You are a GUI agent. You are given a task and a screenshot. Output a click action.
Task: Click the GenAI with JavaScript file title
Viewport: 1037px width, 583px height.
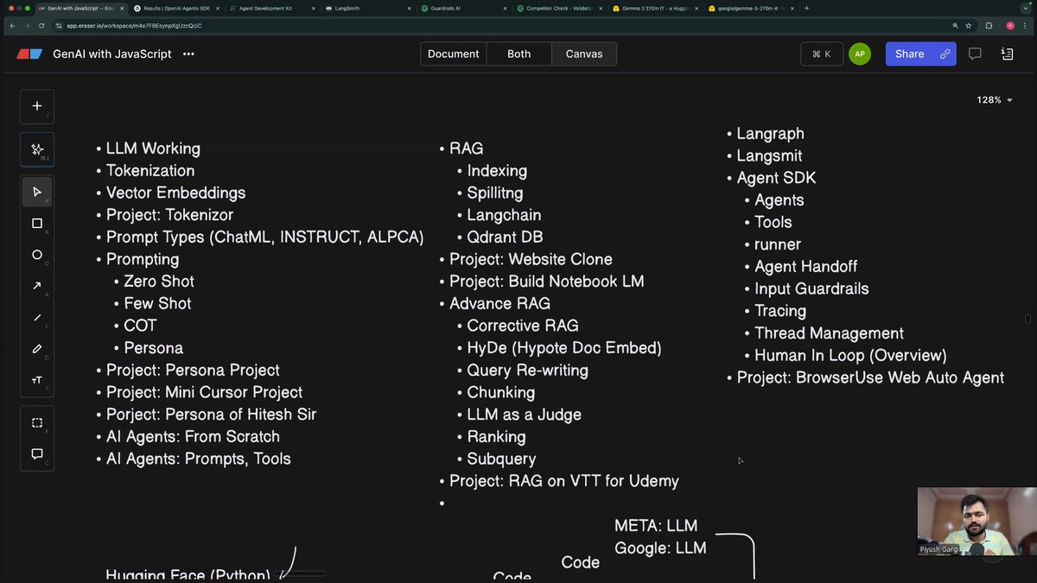pos(112,54)
